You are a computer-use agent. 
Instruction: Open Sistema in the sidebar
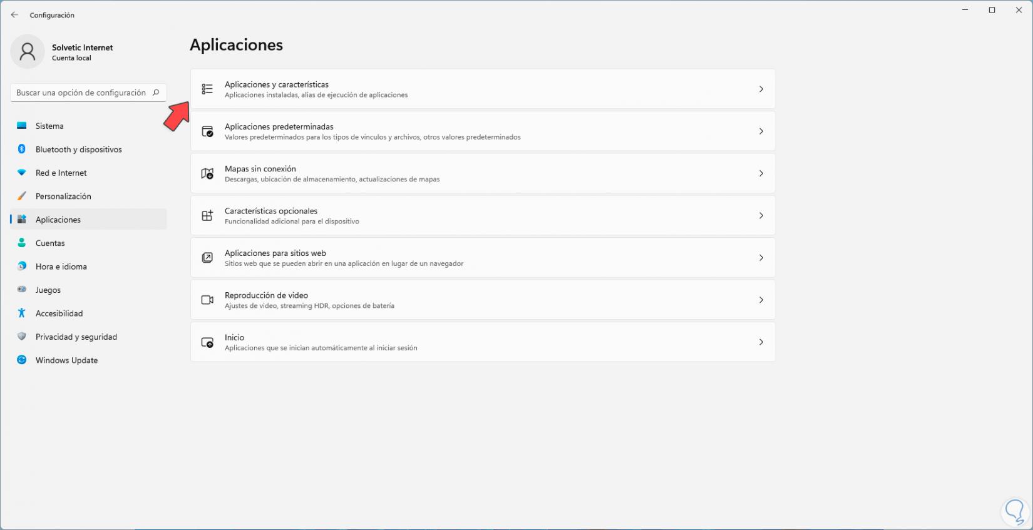tap(49, 126)
